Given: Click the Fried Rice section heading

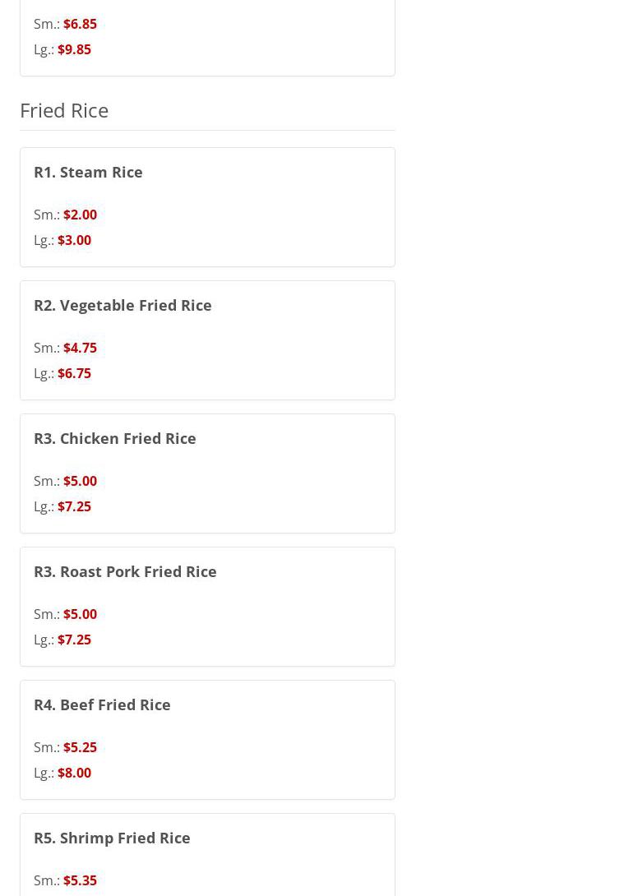Looking at the screenshot, I should (x=64, y=110).
